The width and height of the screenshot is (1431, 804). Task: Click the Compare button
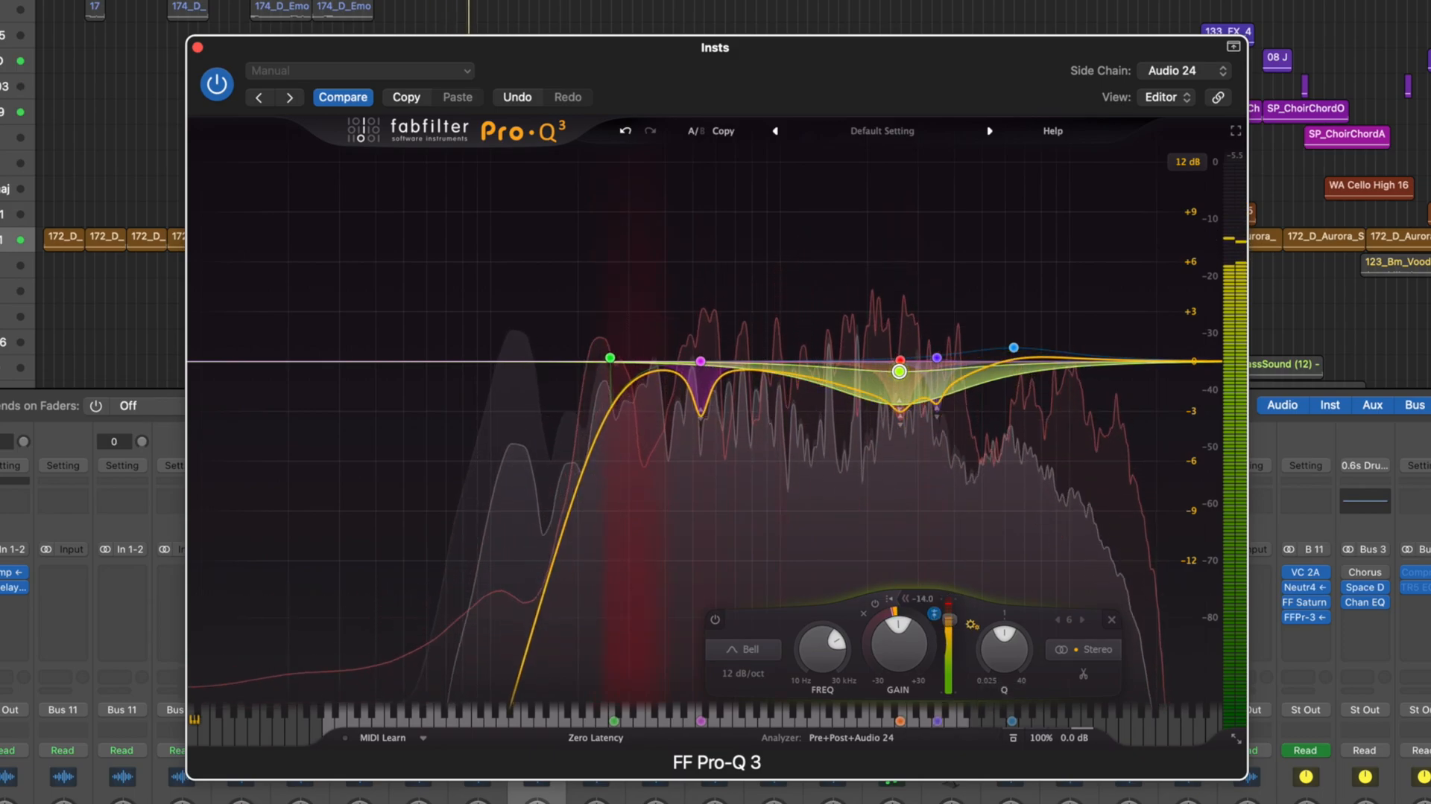tap(343, 98)
